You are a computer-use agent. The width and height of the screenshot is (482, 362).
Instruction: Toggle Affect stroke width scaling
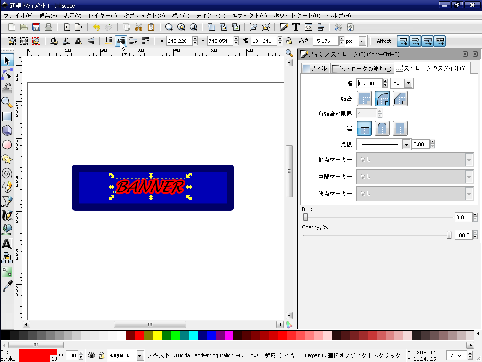coord(403,41)
